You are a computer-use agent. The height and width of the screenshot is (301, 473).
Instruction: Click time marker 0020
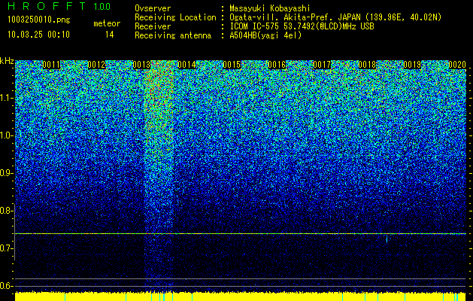457,65
